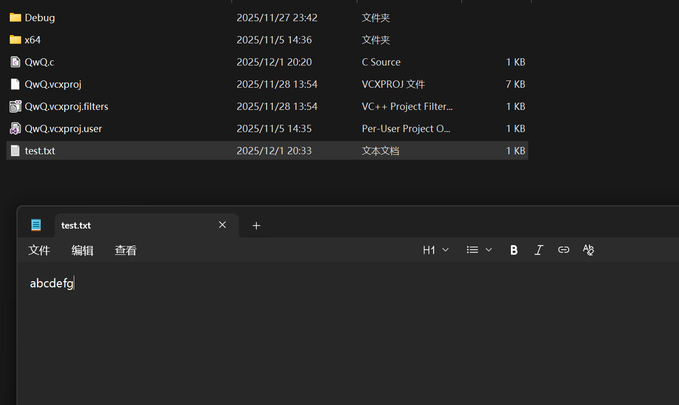Open the 查看 menu in Notepad
The width and height of the screenshot is (679, 405).
tap(126, 251)
